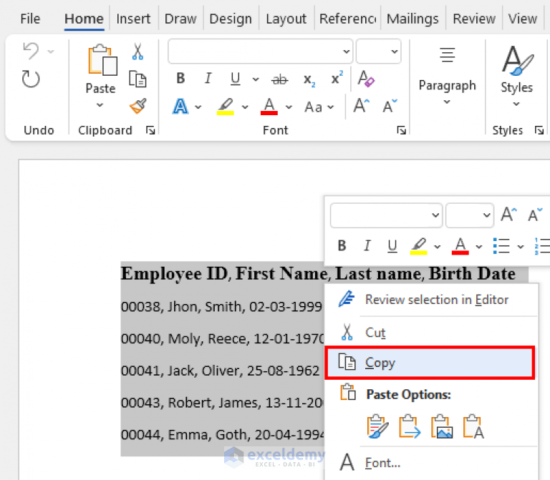
Task: Open Clipboard pane dialog launcher
Action: click(x=150, y=130)
